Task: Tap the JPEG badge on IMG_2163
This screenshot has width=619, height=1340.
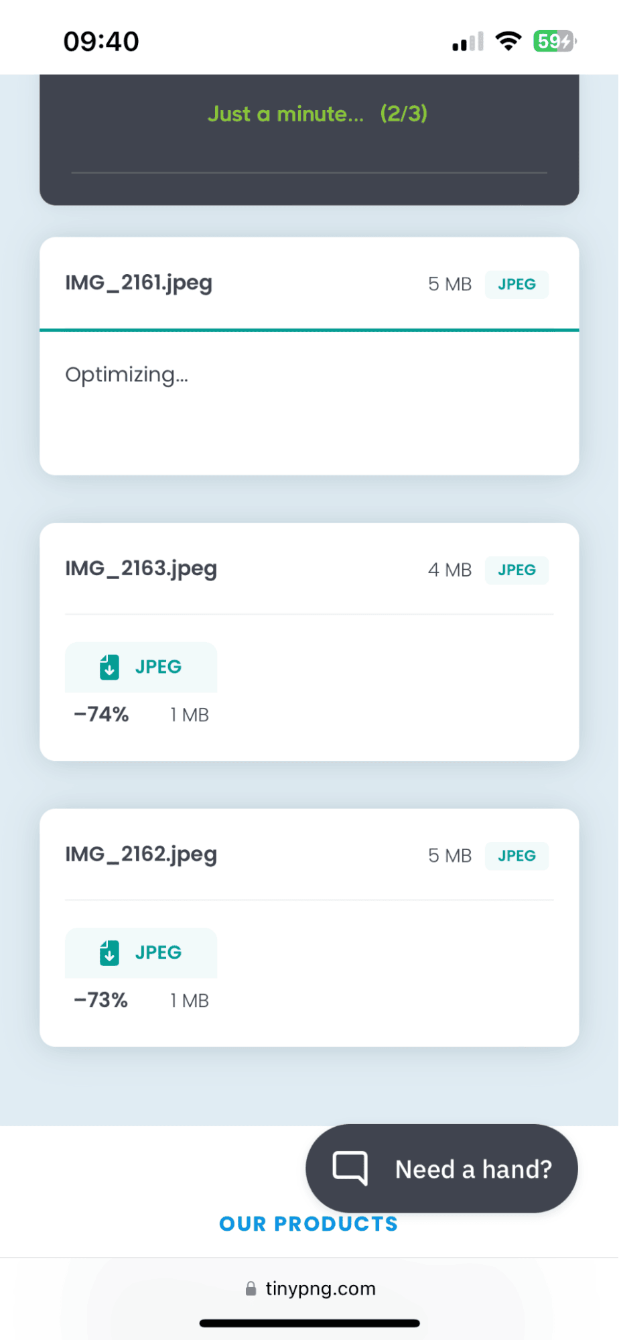Action: (517, 570)
